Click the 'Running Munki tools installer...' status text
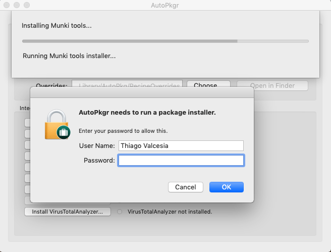 pyautogui.click(x=69, y=56)
